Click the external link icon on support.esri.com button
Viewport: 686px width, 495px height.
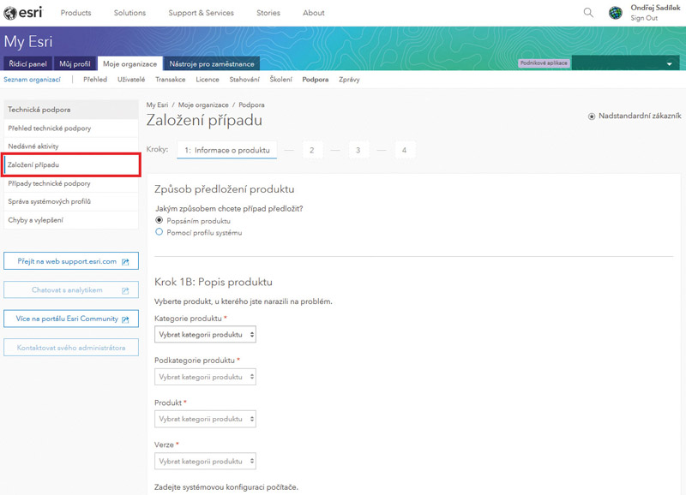pos(125,262)
